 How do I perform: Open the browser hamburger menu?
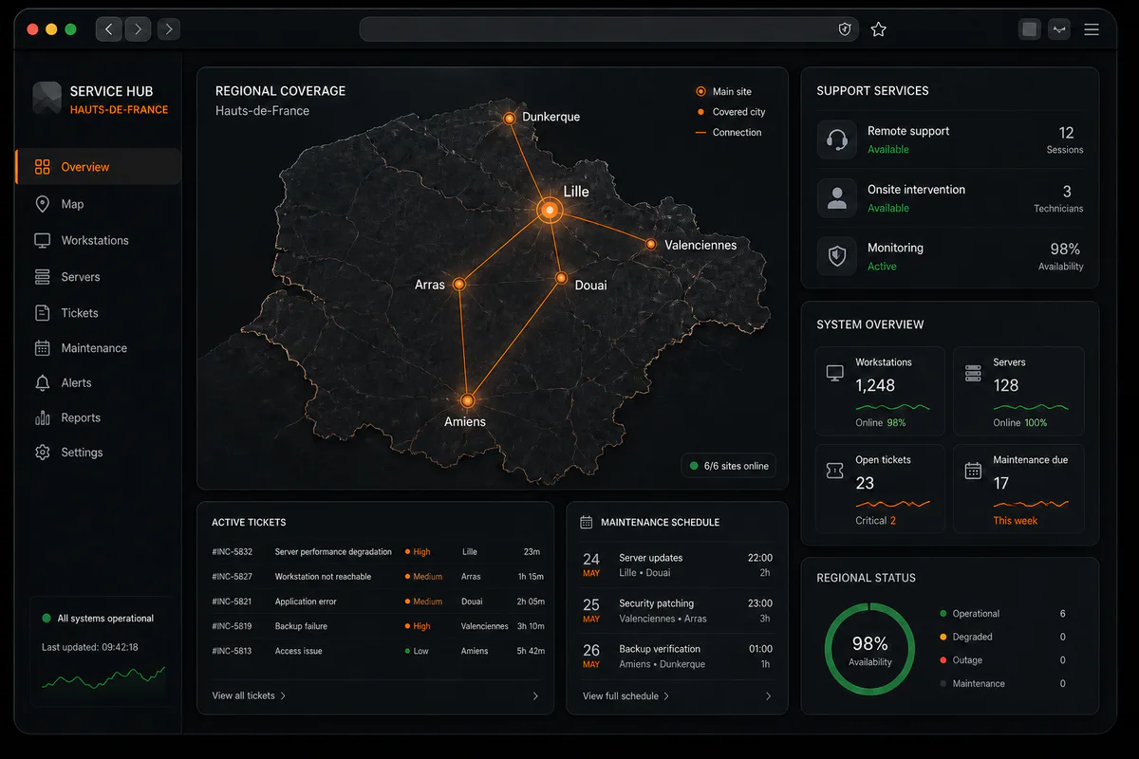[x=1092, y=29]
